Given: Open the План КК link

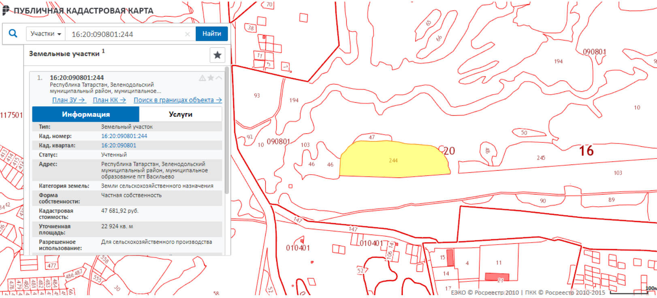Looking at the screenshot, I should point(109,100).
